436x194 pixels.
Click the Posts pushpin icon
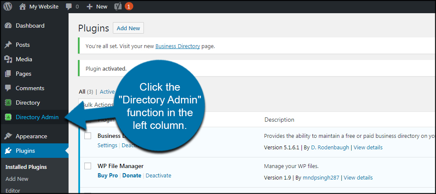(9, 45)
